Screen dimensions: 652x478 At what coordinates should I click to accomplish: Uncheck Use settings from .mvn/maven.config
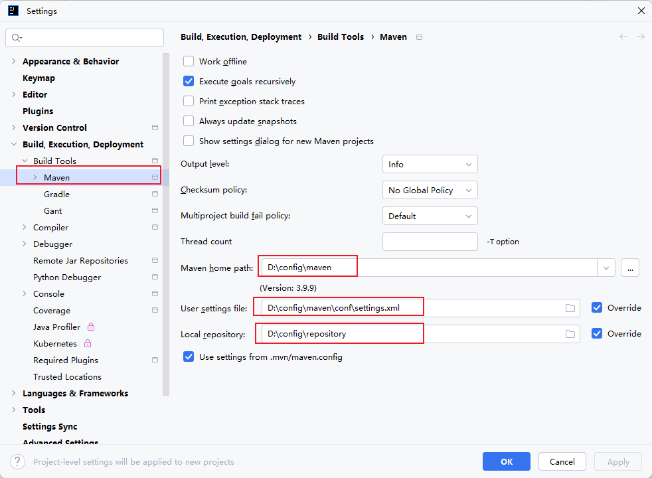click(x=189, y=357)
